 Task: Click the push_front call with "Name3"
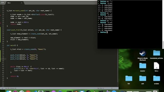click(24, 57)
